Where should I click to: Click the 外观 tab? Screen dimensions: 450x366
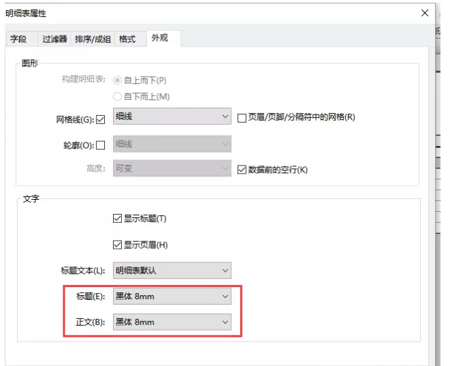[x=160, y=39]
